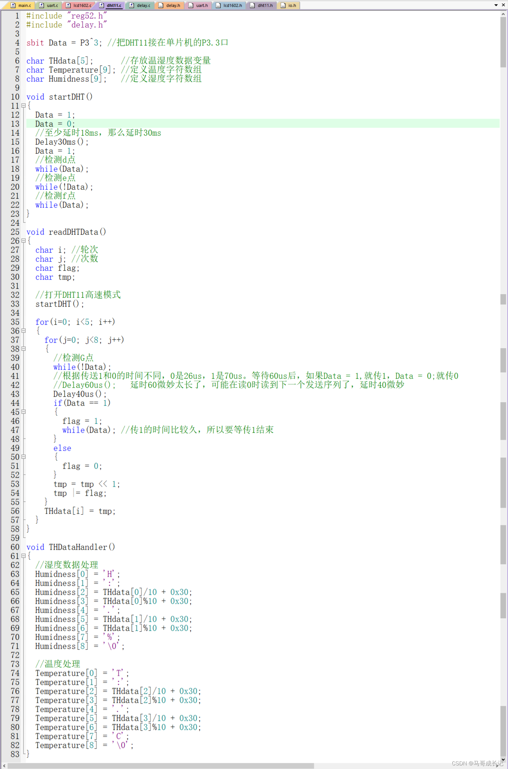Click the file icon on dht11.h tab
Viewport: 508px width, 769px height.
pyautogui.click(x=252, y=5)
